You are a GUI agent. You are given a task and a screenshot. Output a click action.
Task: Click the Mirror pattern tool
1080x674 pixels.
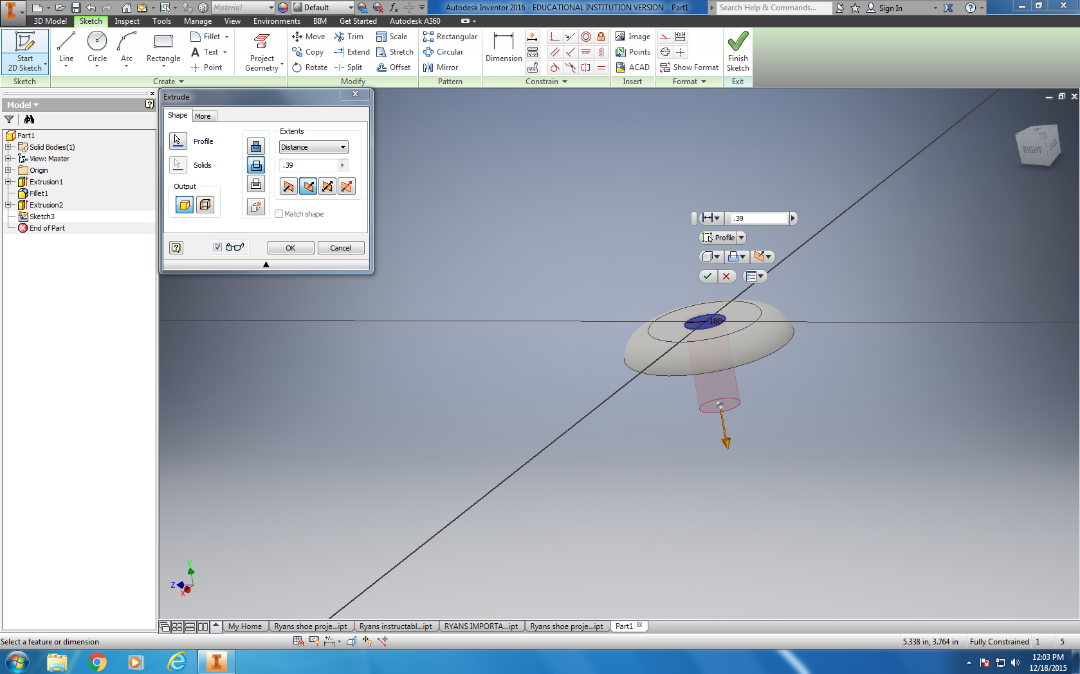tap(441, 67)
